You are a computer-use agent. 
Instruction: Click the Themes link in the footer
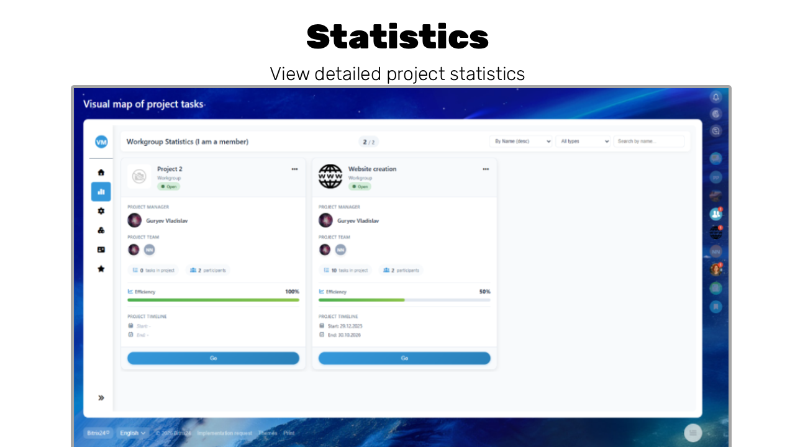tap(268, 433)
